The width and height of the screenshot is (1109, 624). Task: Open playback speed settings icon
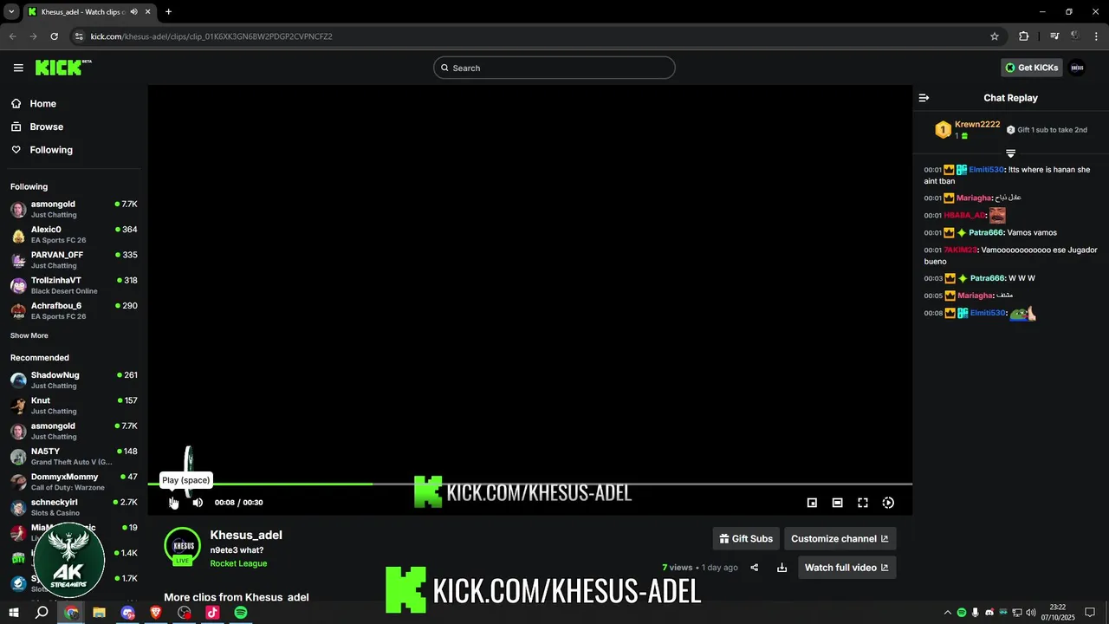888,503
